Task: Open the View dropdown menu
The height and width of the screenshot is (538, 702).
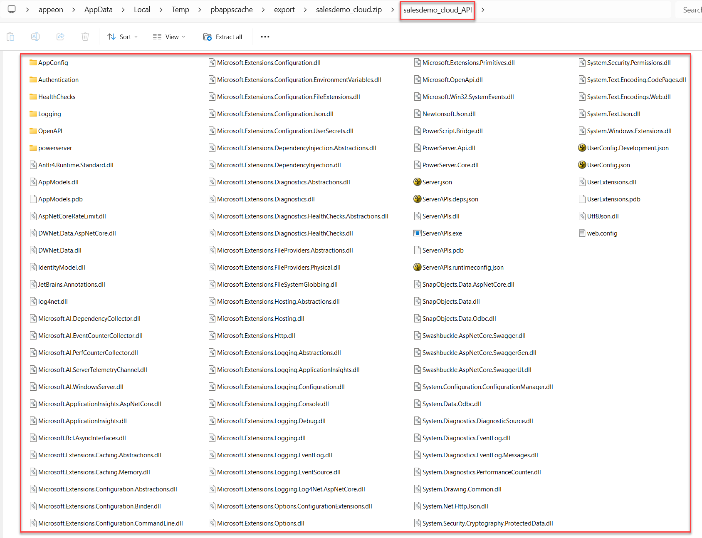Action: point(169,37)
